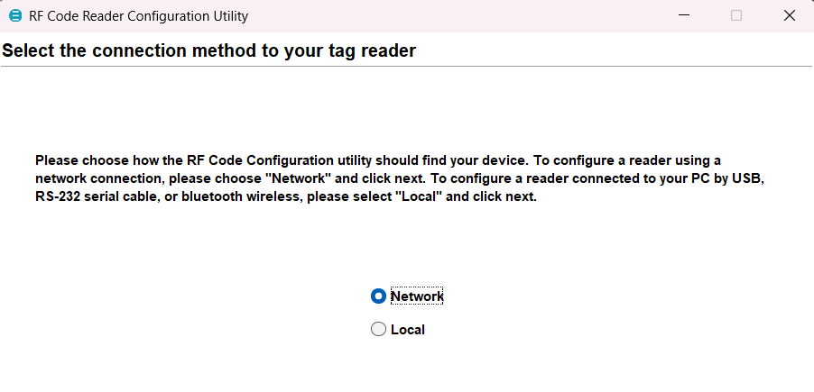Click the quoted "Network" word in the instructions

(300, 178)
